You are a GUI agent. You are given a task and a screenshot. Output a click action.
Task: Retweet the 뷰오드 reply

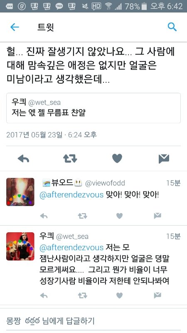82,216
